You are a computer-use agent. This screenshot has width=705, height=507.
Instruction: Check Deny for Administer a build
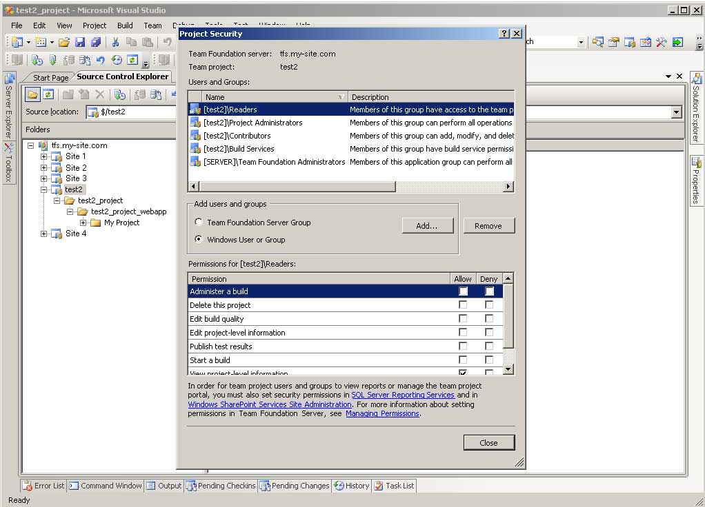tap(489, 291)
